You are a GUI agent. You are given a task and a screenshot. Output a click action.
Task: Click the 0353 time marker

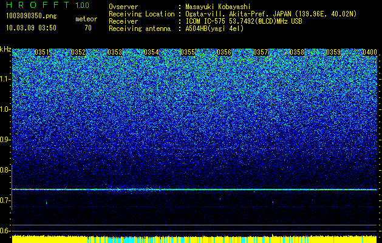click(115, 52)
